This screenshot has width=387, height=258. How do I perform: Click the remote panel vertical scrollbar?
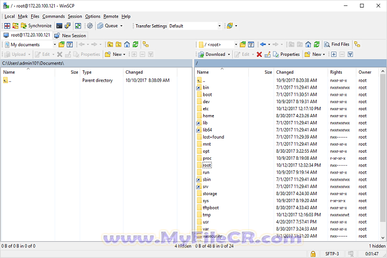click(x=383, y=148)
